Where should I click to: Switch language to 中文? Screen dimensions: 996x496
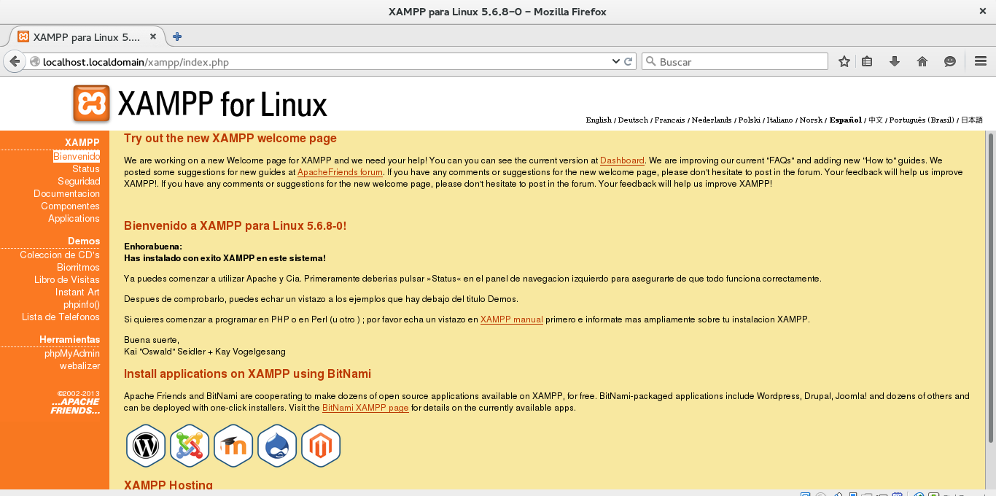875,120
